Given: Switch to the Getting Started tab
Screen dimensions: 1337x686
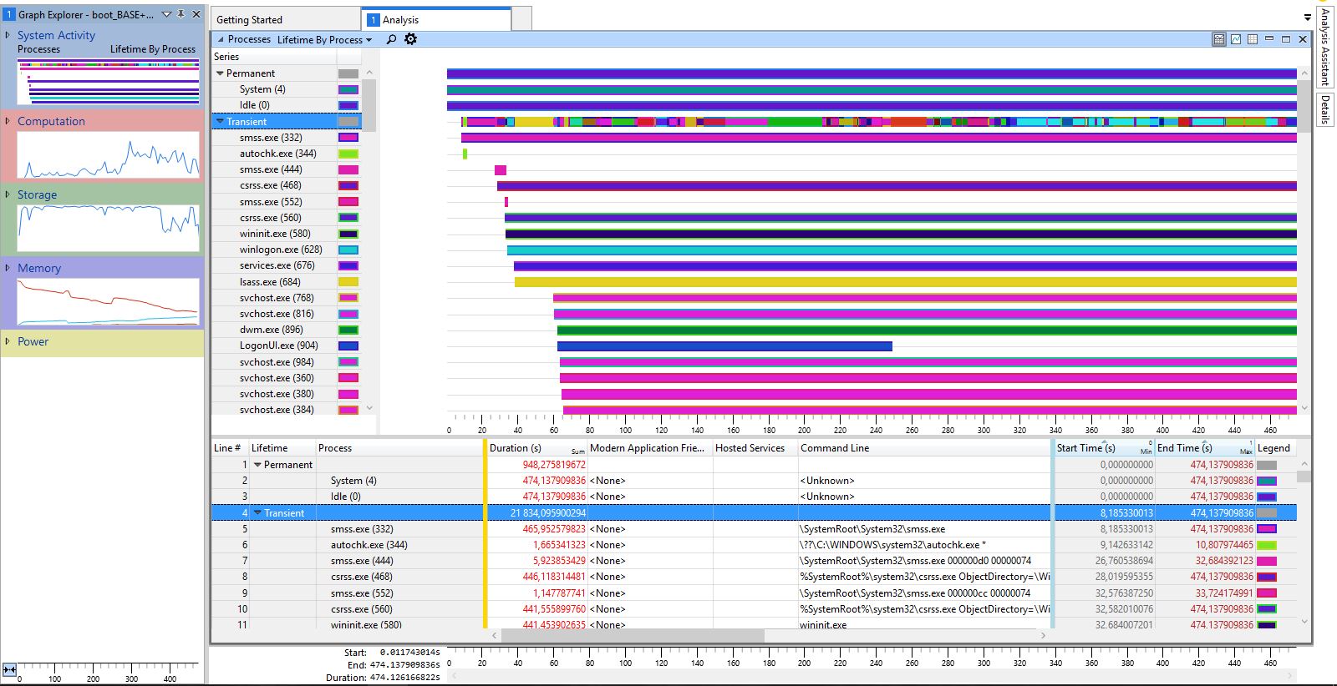Looking at the screenshot, I should (249, 19).
